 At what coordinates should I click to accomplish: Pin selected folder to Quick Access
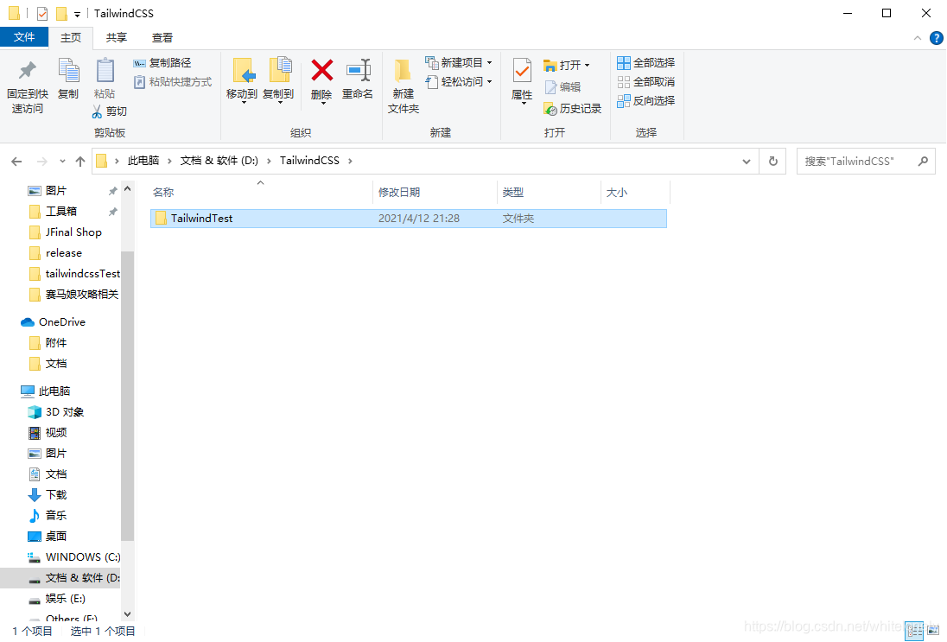pyautogui.click(x=26, y=84)
